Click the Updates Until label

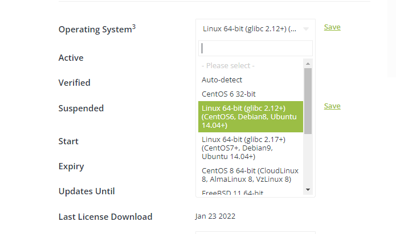point(87,191)
